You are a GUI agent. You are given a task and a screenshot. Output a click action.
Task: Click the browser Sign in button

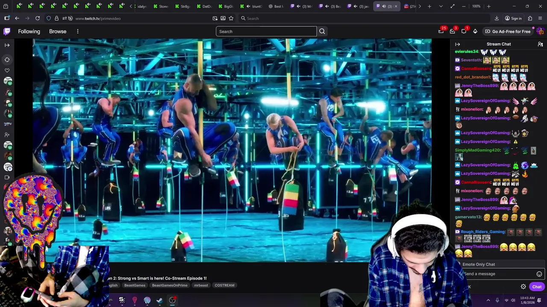(x=513, y=18)
